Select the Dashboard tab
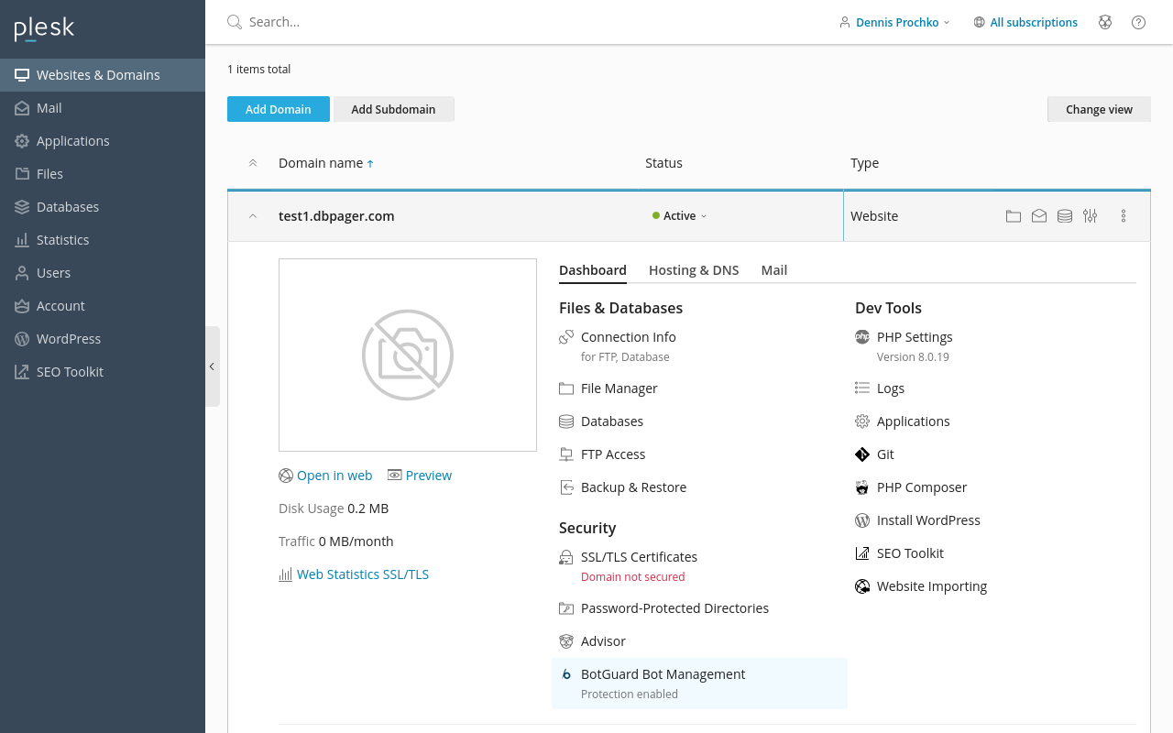The height and width of the screenshot is (733, 1173). tap(593, 270)
